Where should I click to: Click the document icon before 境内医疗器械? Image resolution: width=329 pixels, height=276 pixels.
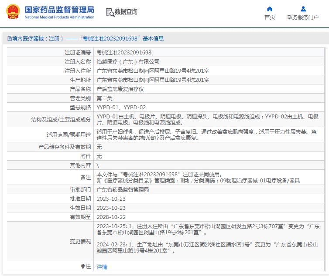click(9, 39)
